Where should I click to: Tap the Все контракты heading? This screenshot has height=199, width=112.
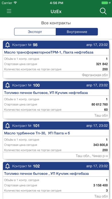tap(56, 23)
